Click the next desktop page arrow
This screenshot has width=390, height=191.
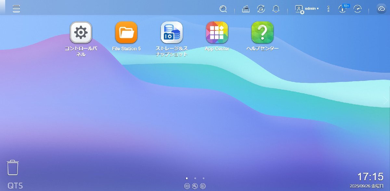click(x=386, y=101)
